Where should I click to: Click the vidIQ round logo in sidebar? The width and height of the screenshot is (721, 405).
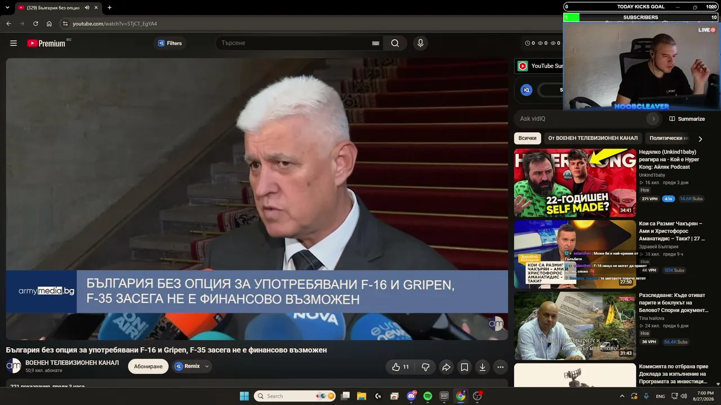point(527,89)
